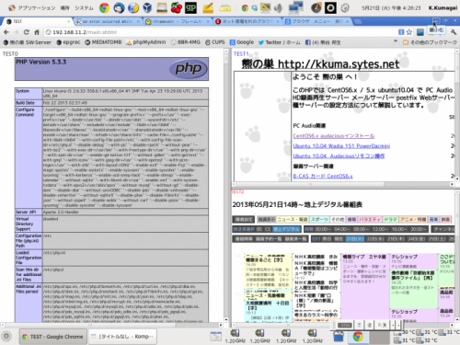Open the Chrome home page button
Screen dimensions: 460x345
[37, 32]
